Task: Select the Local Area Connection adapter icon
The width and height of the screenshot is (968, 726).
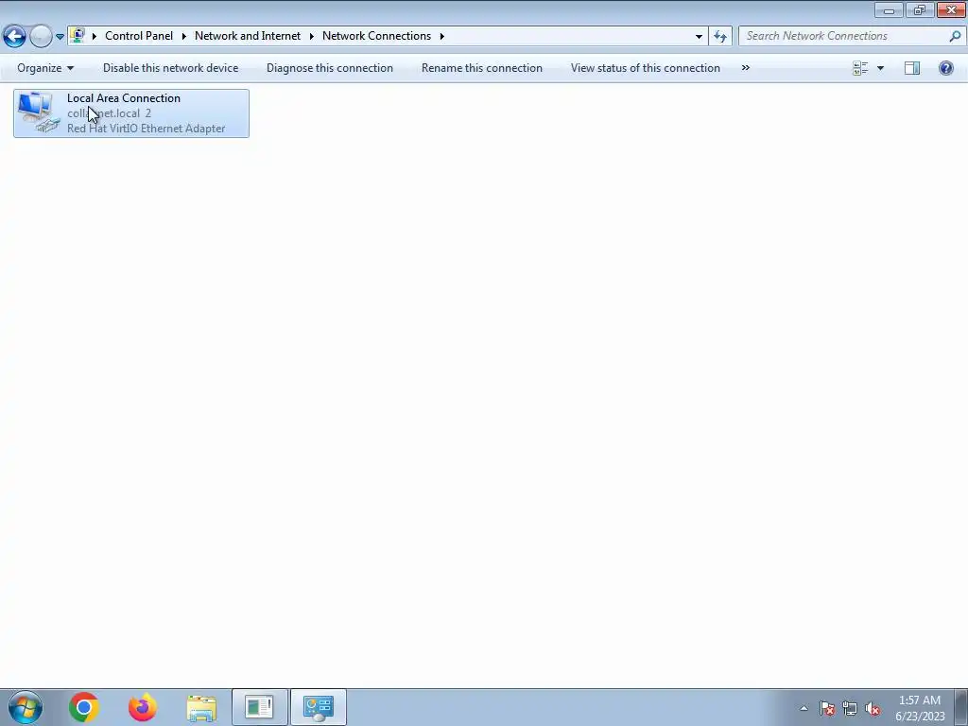Action: [38, 112]
